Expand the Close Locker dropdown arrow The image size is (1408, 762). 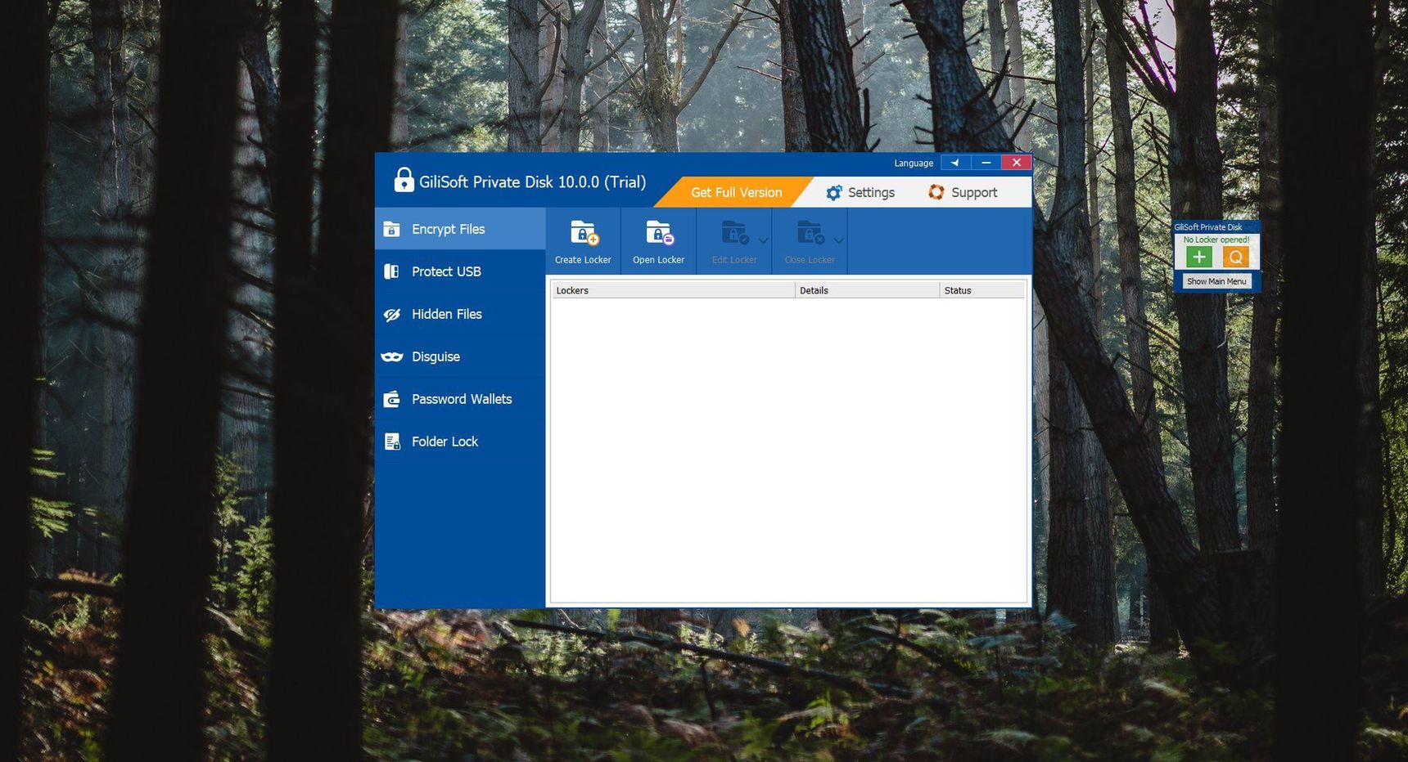838,240
